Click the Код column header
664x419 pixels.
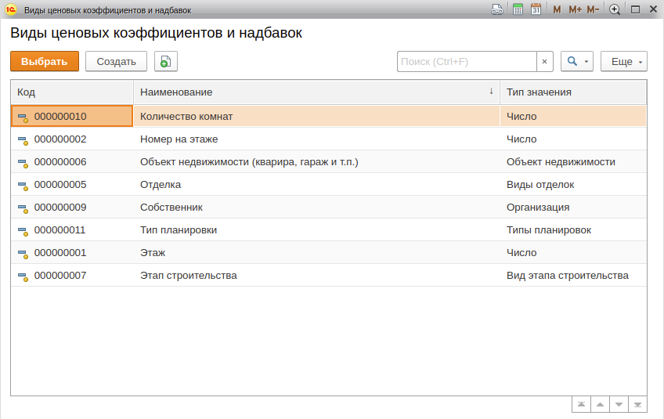coord(72,92)
